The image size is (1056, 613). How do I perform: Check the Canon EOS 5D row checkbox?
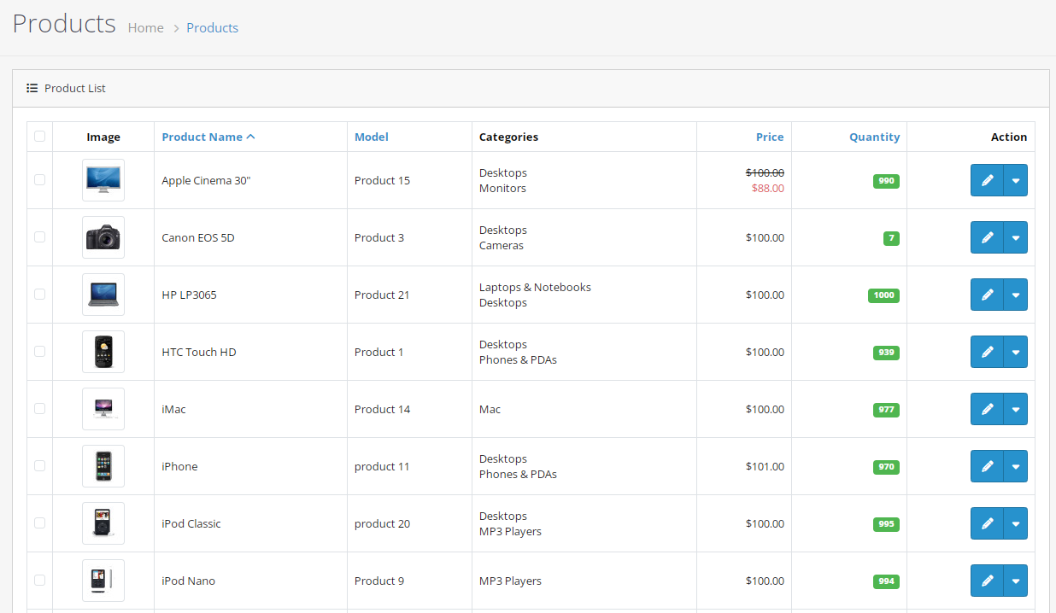(x=39, y=236)
